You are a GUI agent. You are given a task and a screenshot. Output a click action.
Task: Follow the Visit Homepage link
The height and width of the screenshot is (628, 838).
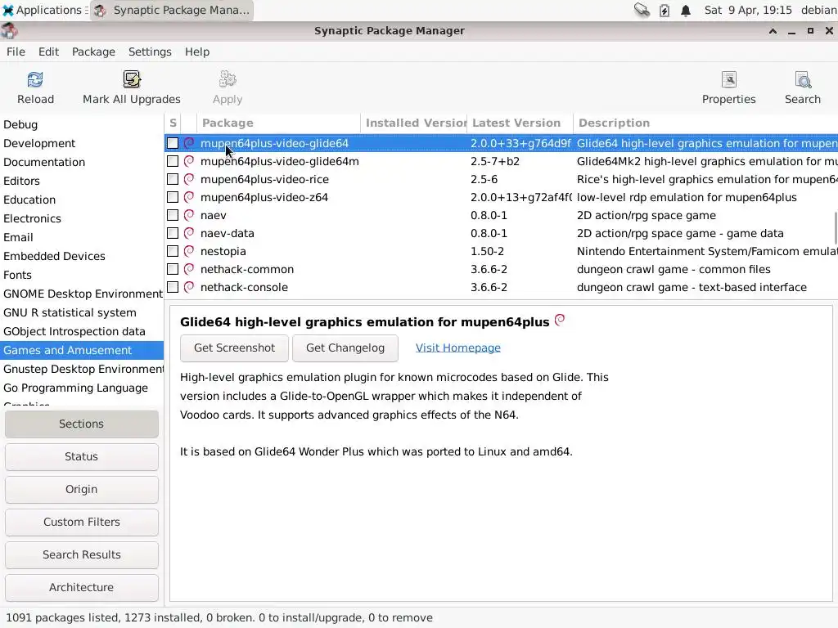pyautogui.click(x=458, y=348)
